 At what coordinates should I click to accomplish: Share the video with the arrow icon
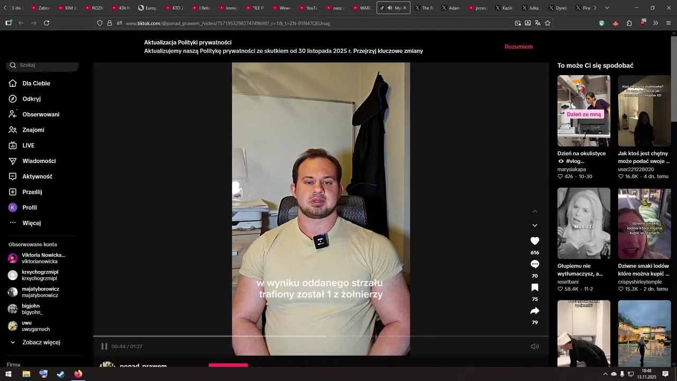[x=535, y=311]
